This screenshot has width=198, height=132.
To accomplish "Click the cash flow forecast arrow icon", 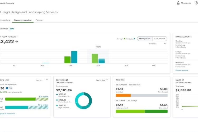I will (x=17, y=41).
